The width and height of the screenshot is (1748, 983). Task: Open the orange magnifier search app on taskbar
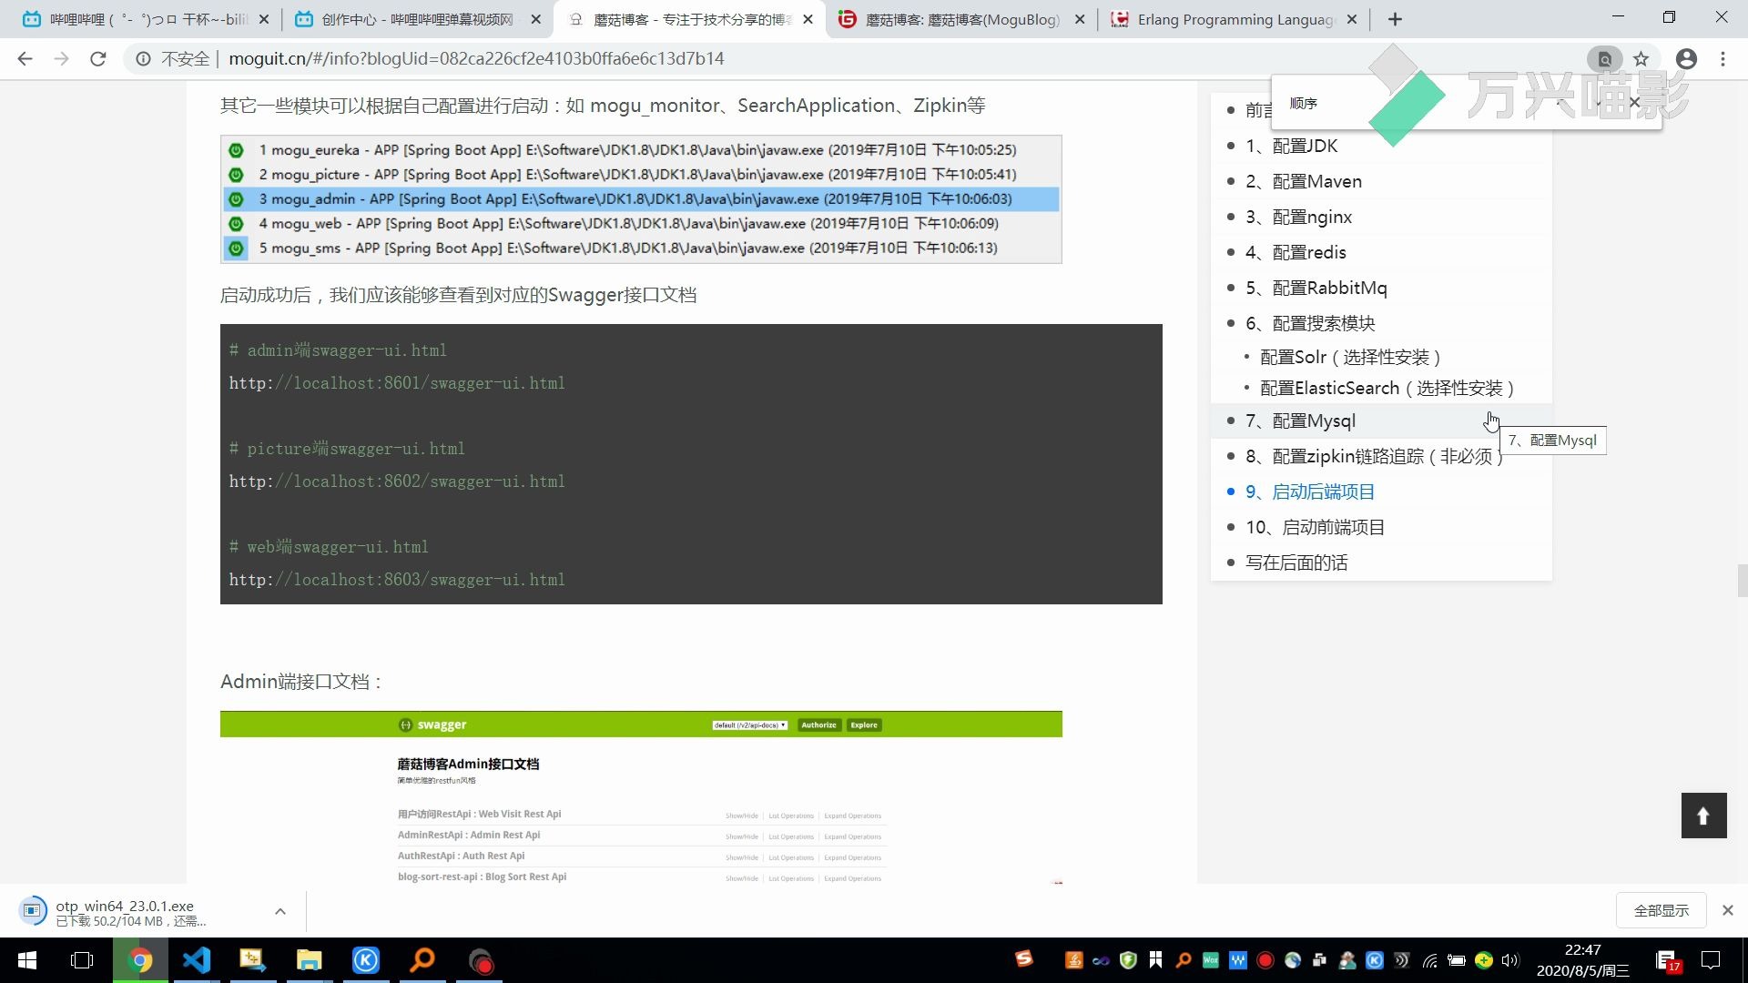pyautogui.click(x=422, y=960)
